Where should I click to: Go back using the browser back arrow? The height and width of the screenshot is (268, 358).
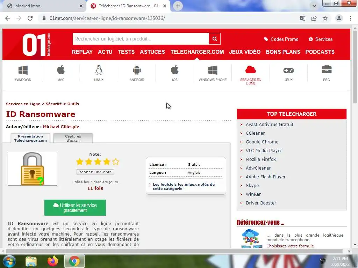[x=8, y=18]
